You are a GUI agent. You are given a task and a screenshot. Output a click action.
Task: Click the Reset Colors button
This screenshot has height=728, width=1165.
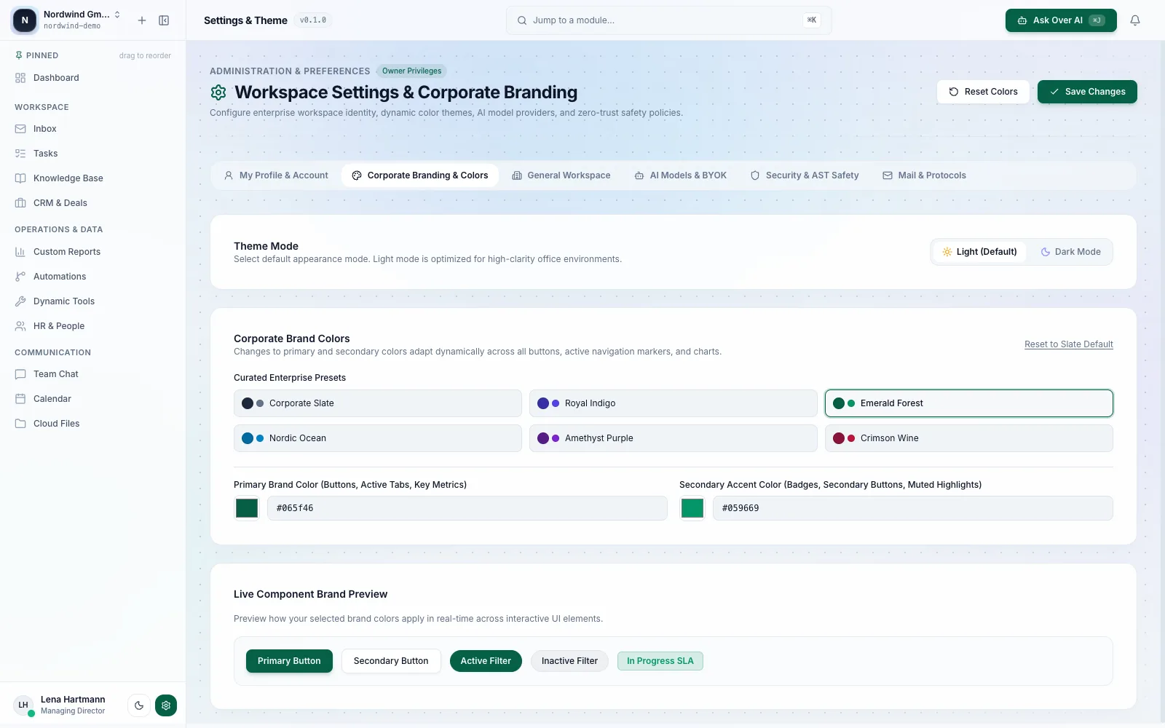point(983,92)
